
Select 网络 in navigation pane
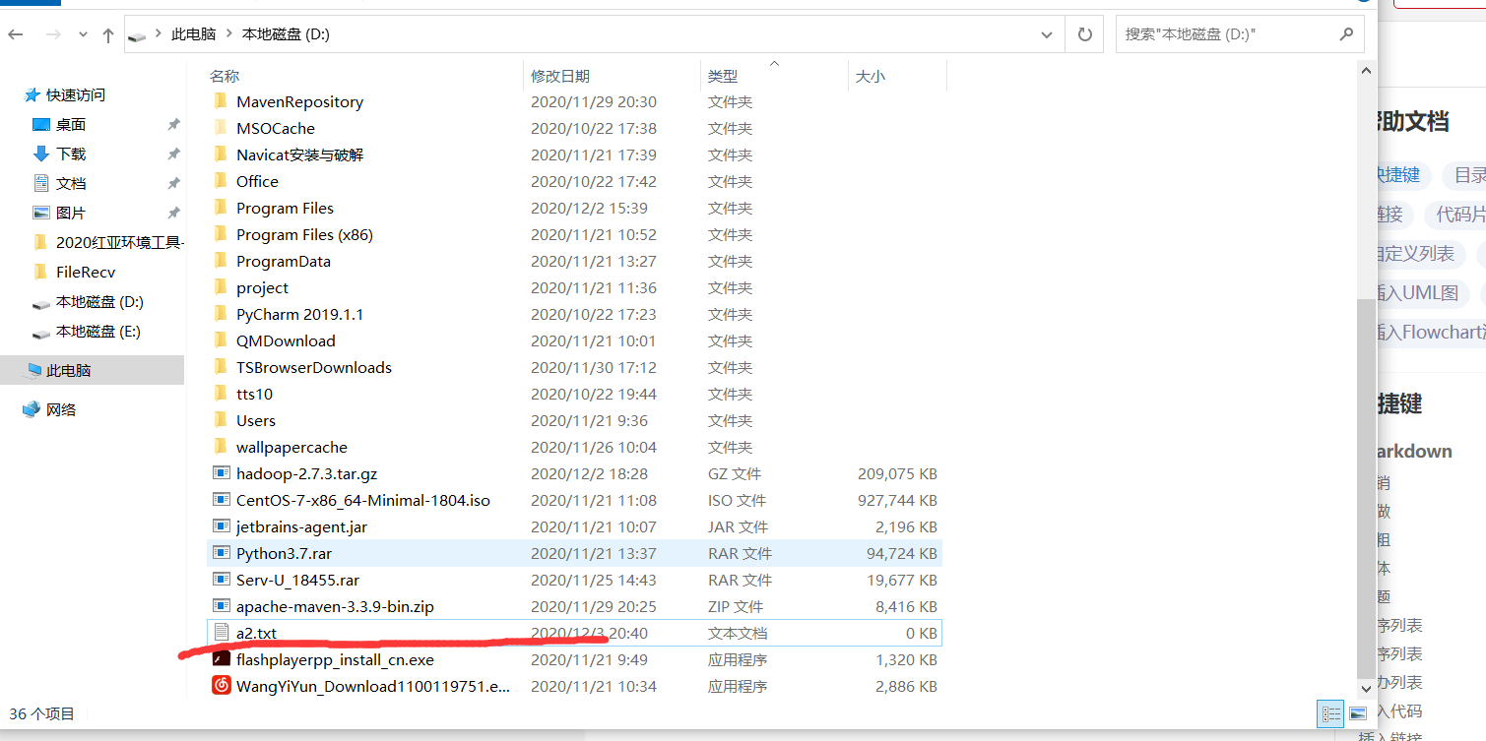click(61, 410)
